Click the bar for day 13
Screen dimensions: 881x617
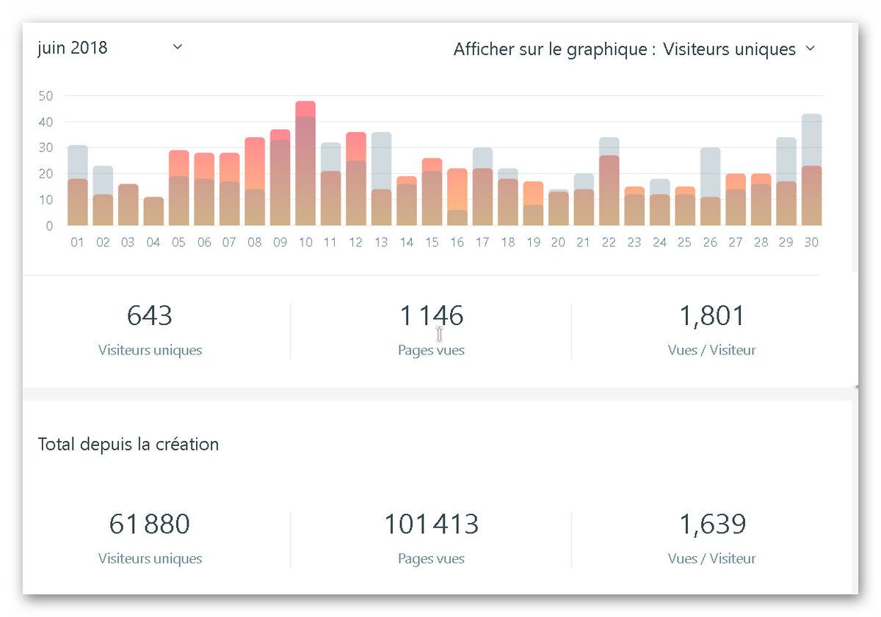click(381, 179)
